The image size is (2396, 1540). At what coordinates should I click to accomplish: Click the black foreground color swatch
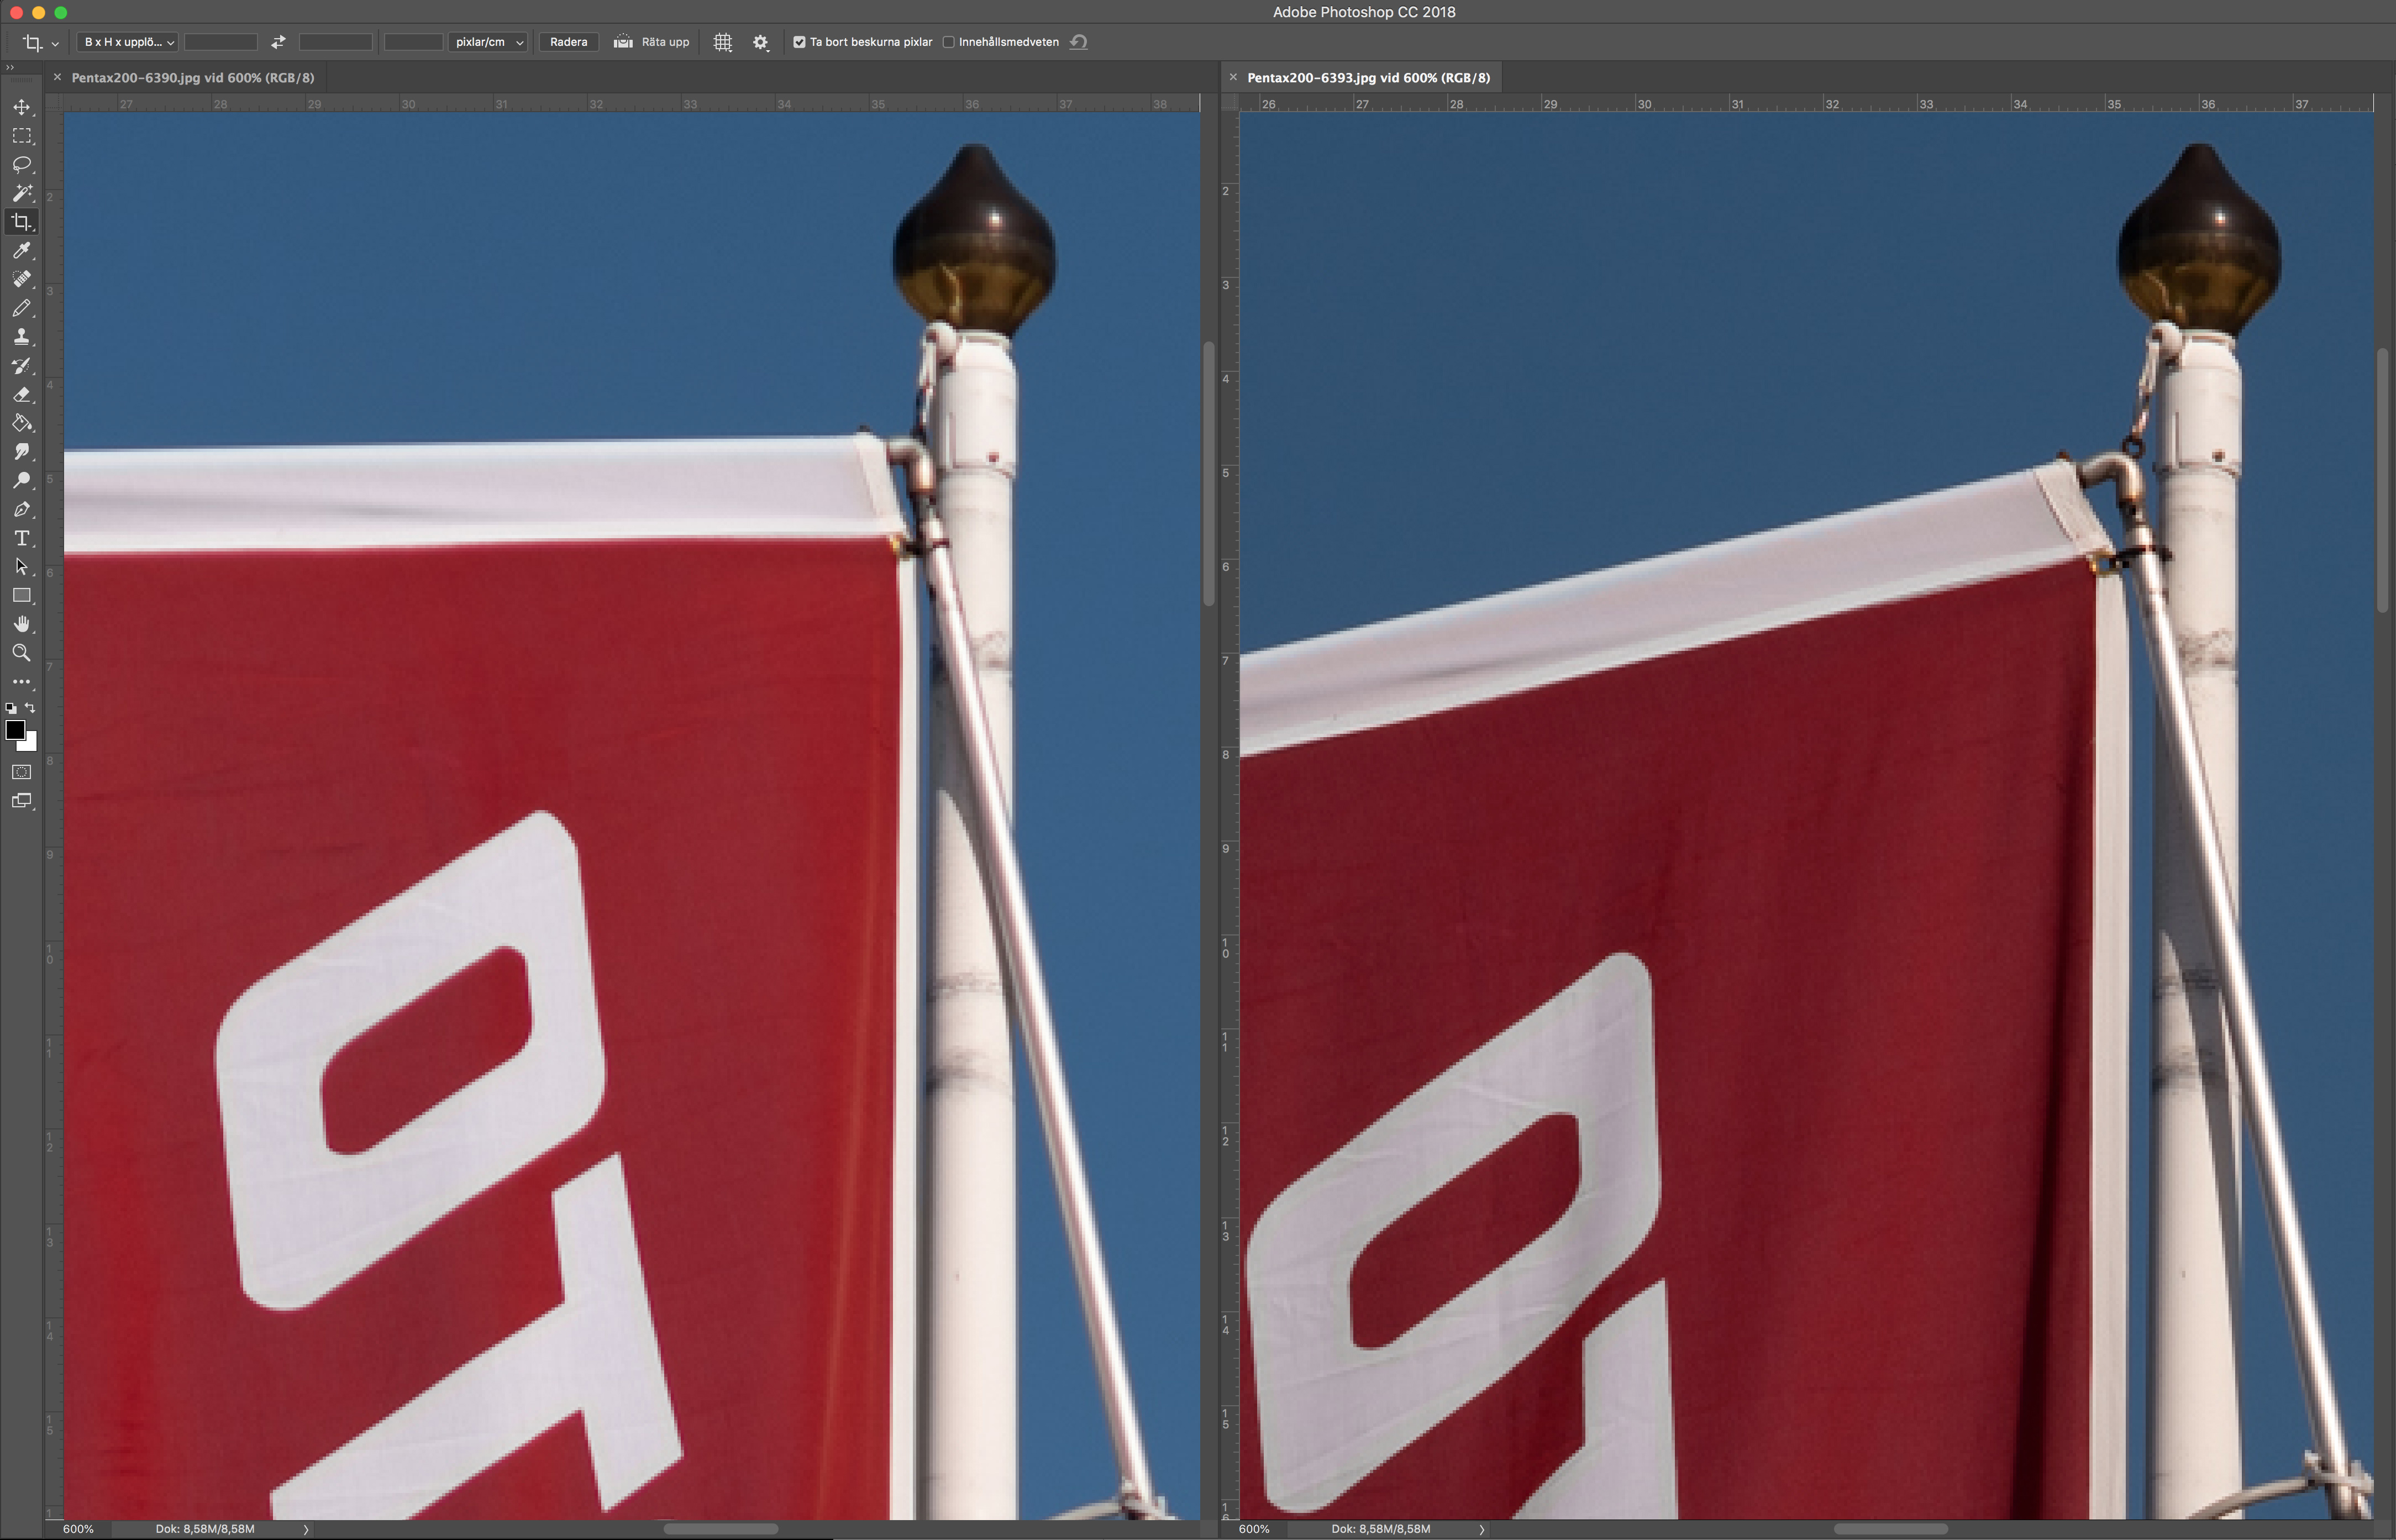coord(15,730)
